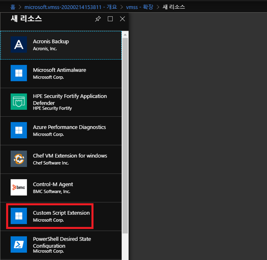
Task: Choose HPE Security Fortify Application Defender title
Action: point(70,100)
